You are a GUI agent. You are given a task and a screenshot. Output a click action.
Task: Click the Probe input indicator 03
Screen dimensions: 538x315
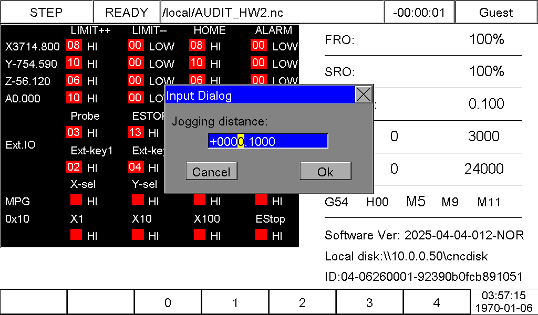pos(74,132)
